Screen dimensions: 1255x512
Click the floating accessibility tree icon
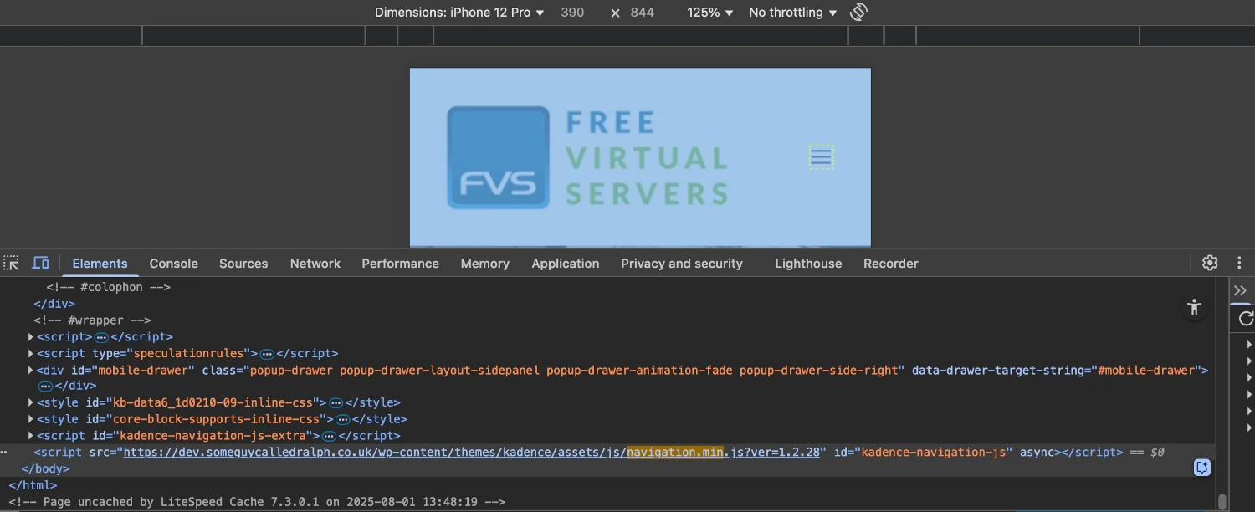pos(1194,307)
